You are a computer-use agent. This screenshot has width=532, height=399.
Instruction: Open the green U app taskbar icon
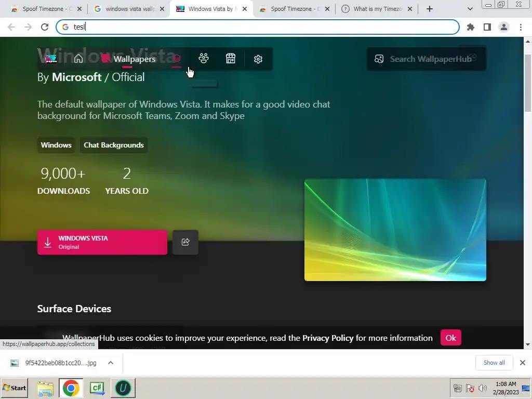[123, 388]
